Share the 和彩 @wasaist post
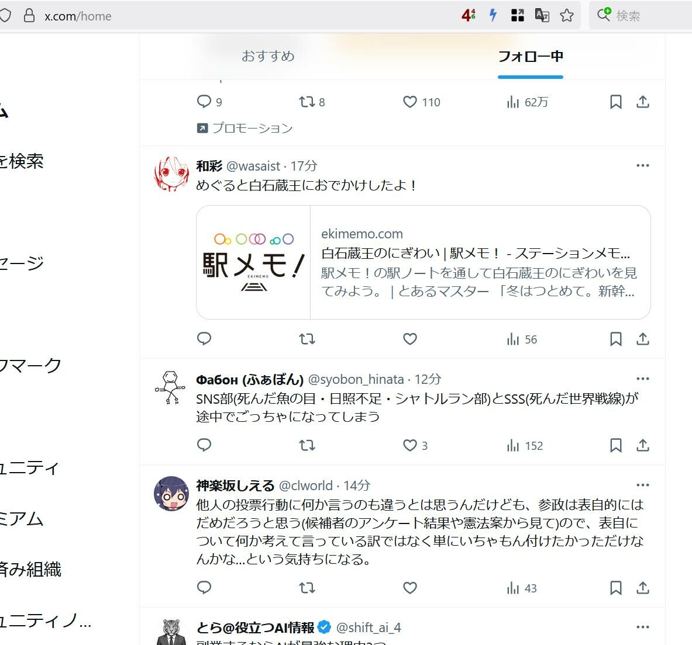 642,339
